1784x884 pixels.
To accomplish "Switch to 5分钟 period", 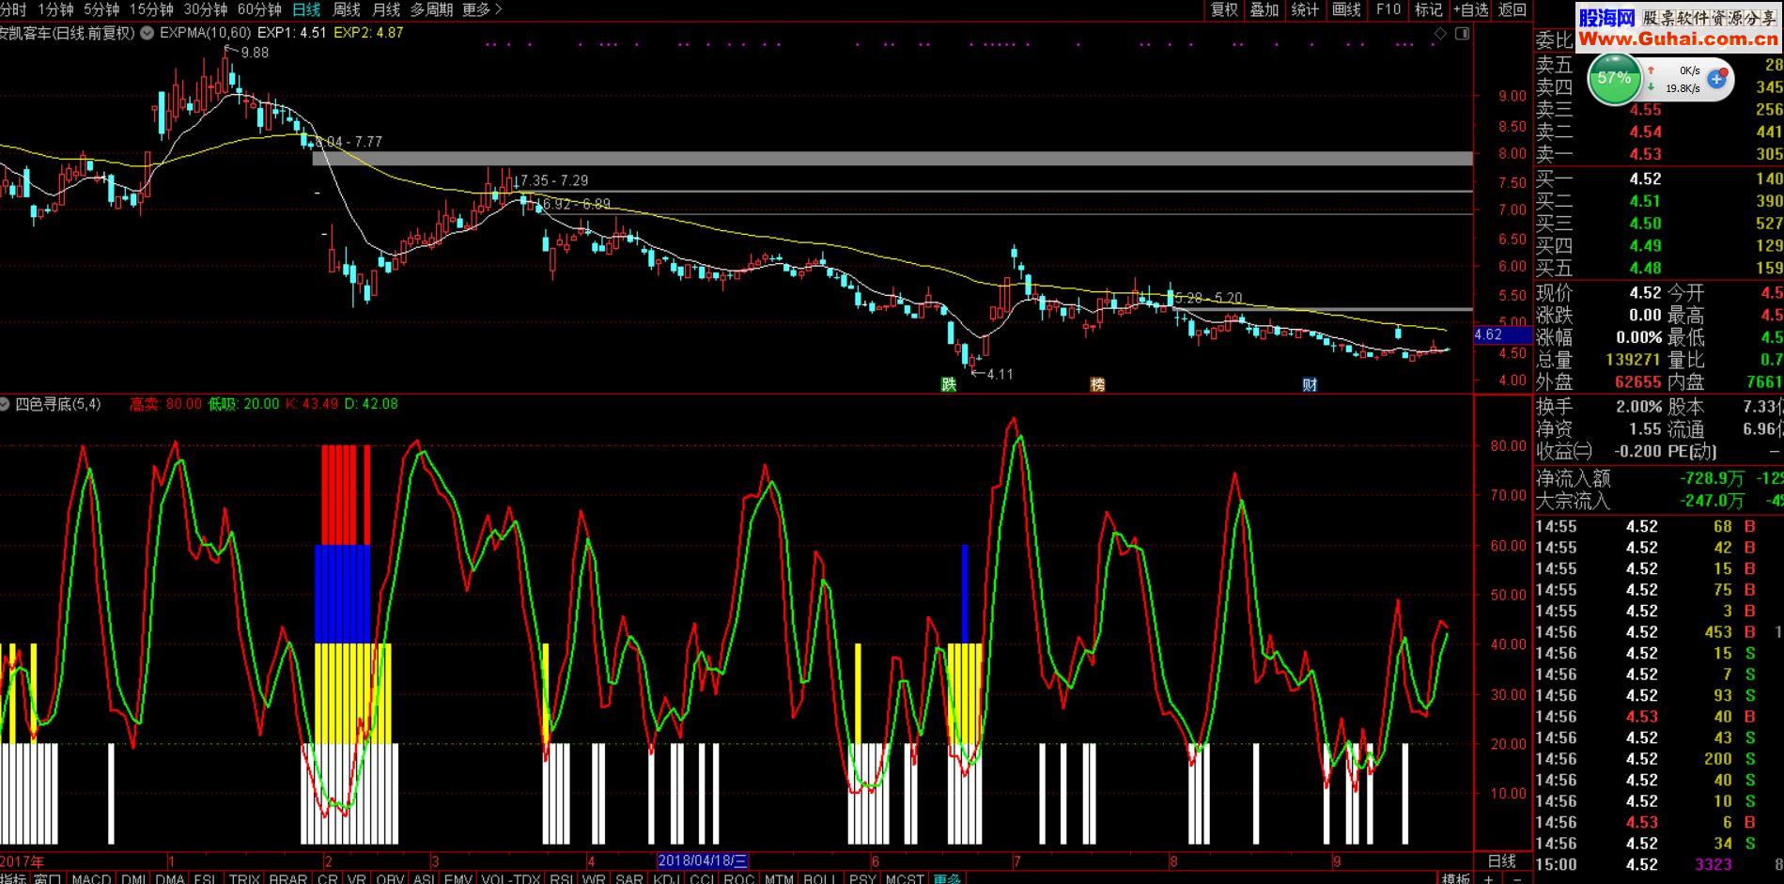I will pyautogui.click(x=101, y=9).
